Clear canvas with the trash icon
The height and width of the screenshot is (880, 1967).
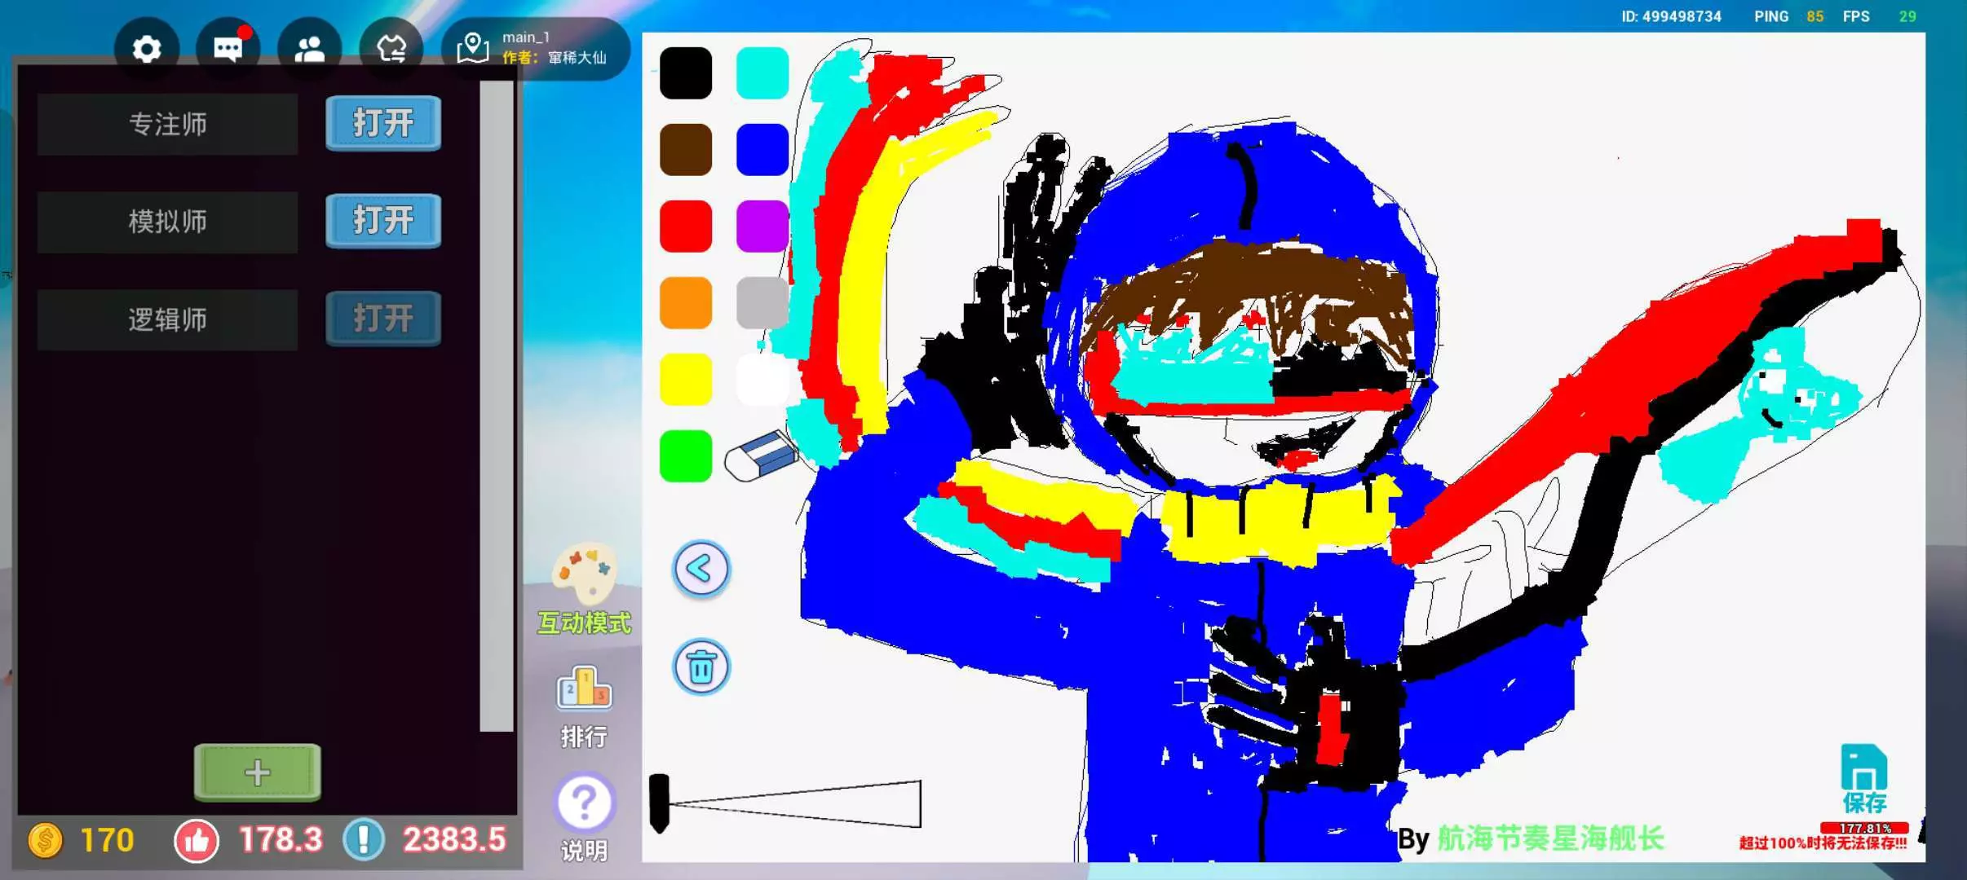tap(701, 667)
